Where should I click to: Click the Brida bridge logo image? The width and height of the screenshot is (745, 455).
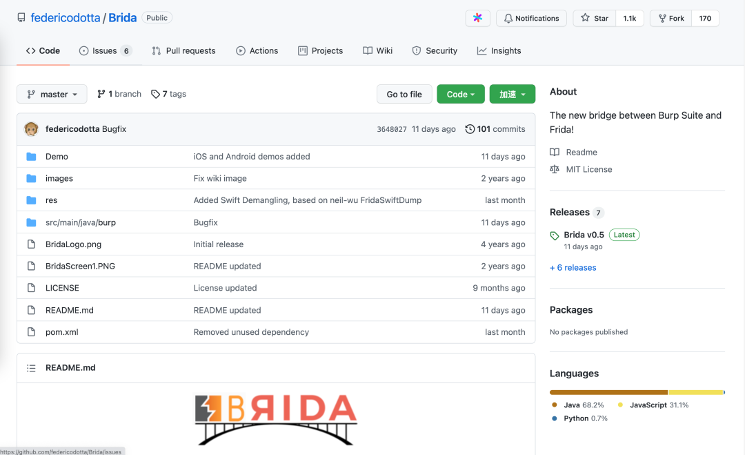click(x=275, y=420)
